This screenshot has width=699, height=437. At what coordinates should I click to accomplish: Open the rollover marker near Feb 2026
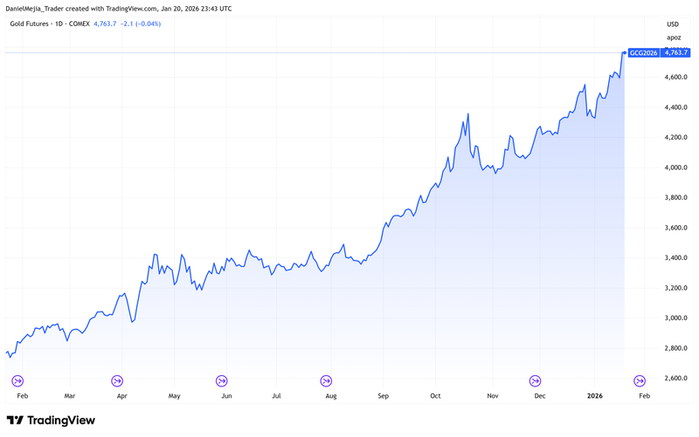(x=640, y=380)
